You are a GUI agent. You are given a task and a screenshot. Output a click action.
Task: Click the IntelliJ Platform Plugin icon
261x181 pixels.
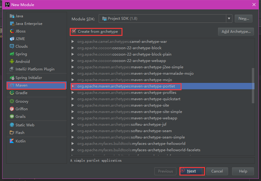pos(12,69)
